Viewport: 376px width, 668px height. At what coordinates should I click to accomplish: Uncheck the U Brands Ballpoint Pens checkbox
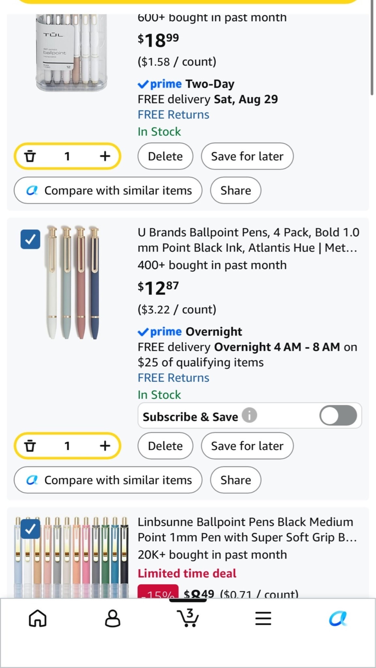tap(30, 239)
